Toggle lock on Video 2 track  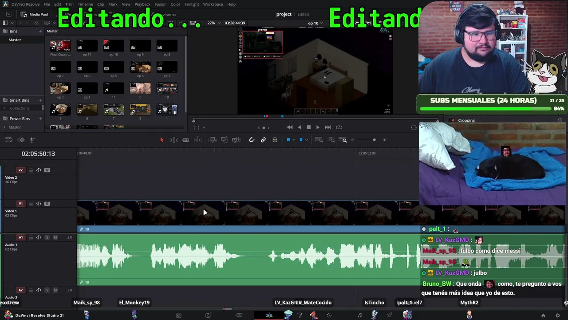(x=31, y=170)
